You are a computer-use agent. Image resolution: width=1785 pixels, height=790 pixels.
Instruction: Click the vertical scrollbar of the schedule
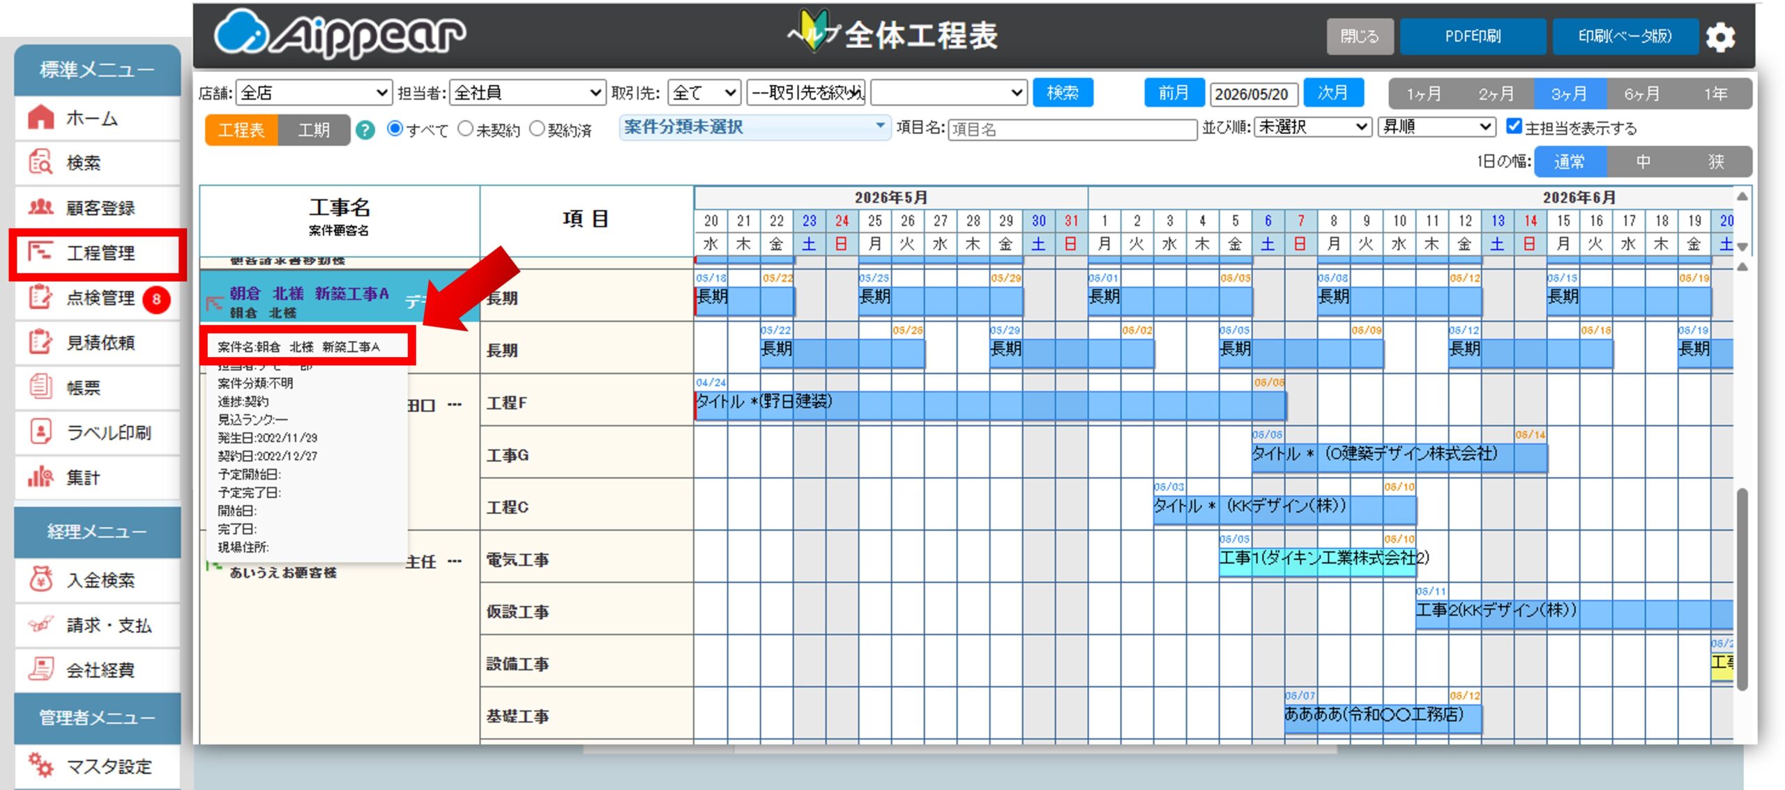[x=1742, y=589]
